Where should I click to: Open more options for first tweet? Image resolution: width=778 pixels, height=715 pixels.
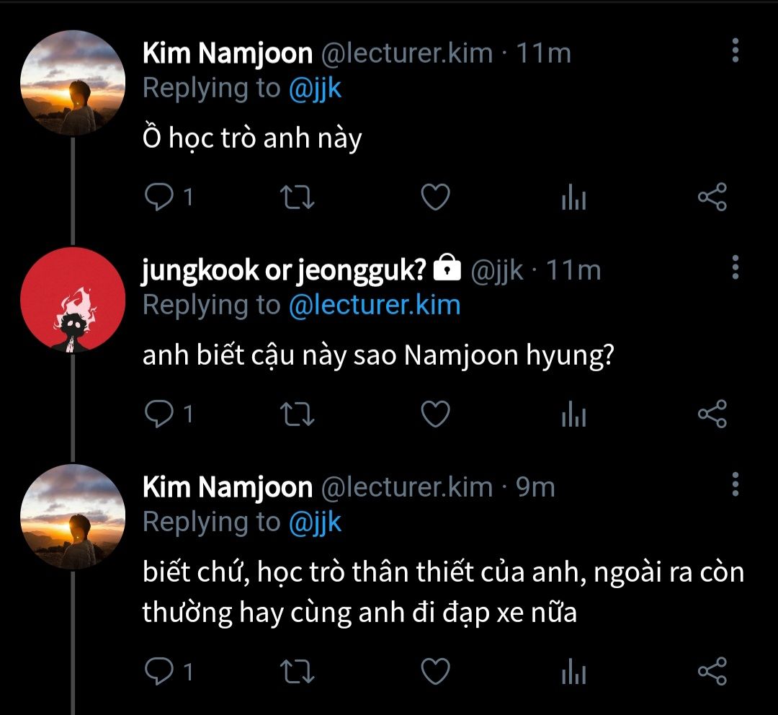735,50
